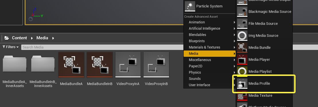The width and height of the screenshot is (318, 107).
Task: Click the File Media Source icon
Action: click(x=242, y=24)
